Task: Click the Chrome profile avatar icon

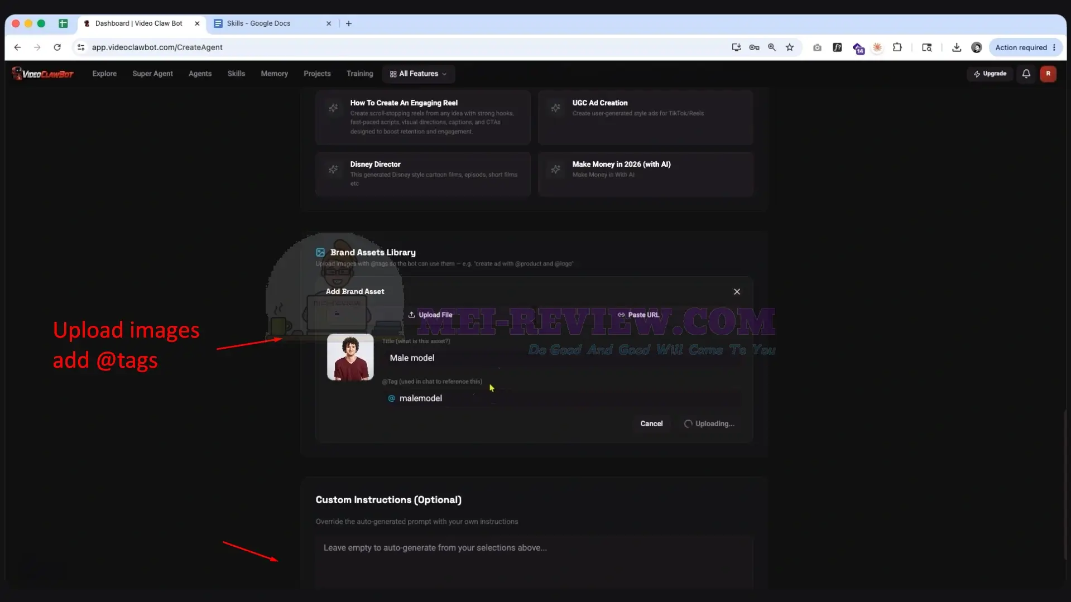Action: coord(976,47)
